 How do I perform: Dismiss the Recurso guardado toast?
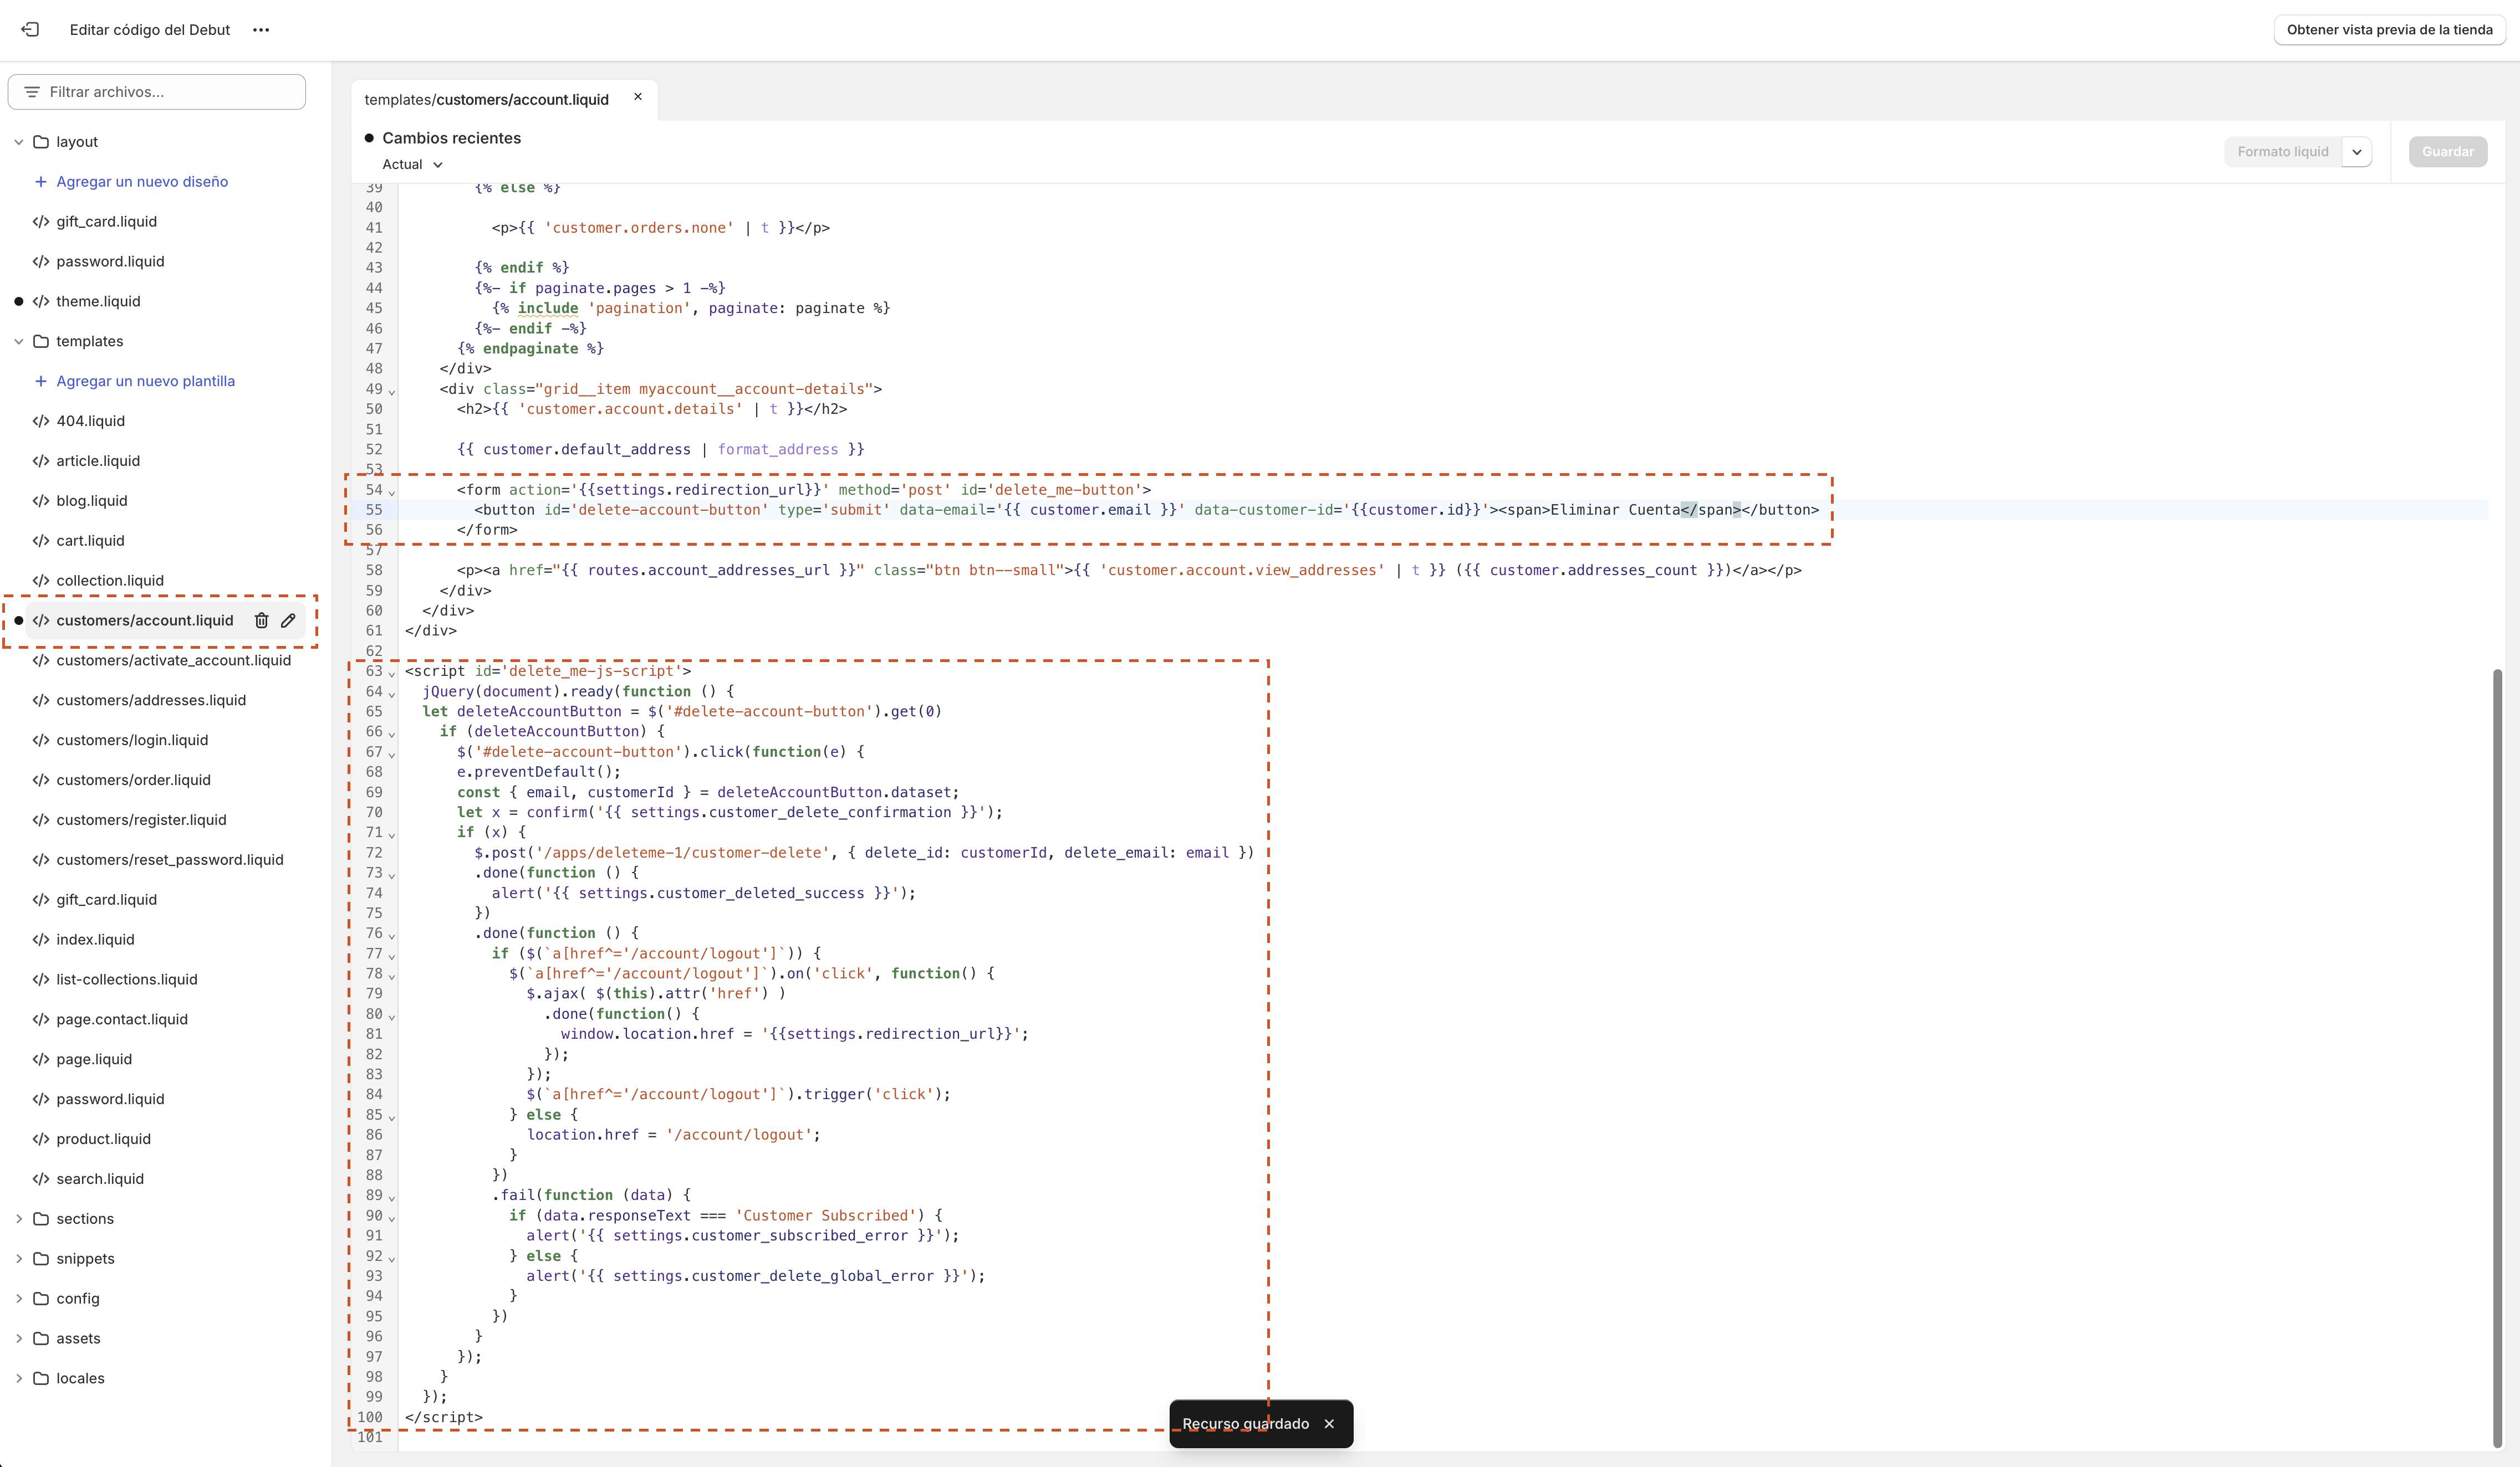[x=1329, y=1424]
